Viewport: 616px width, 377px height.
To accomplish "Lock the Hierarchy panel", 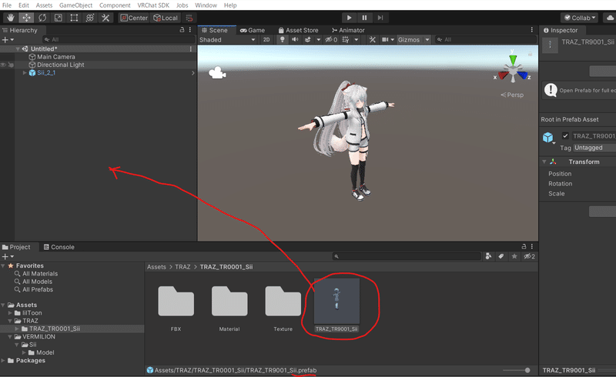I will (x=182, y=30).
